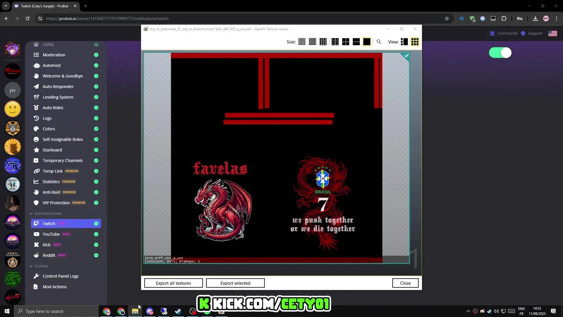This screenshot has height=317, width=563.
Task: Click the Reddit icon in notifications list
Action: pyautogui.click(x=37, y=255)
